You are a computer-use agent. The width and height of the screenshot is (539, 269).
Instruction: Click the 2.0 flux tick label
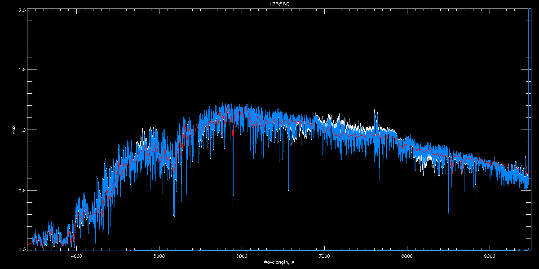point(21,10)
